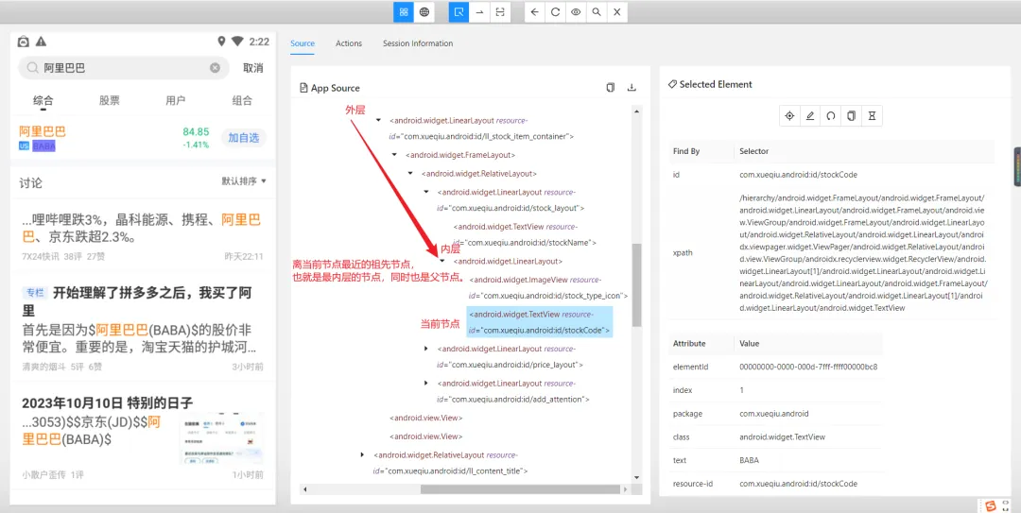This screenshot has width=1021, height=513.
Task: Switch to web/hybrid app mode globe icon
Action: click(x=424, y=11)
